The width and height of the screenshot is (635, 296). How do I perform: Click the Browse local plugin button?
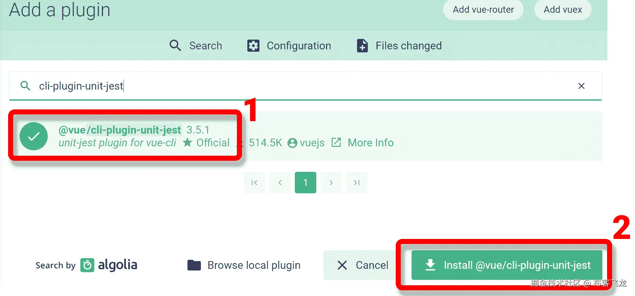(244, 265)
